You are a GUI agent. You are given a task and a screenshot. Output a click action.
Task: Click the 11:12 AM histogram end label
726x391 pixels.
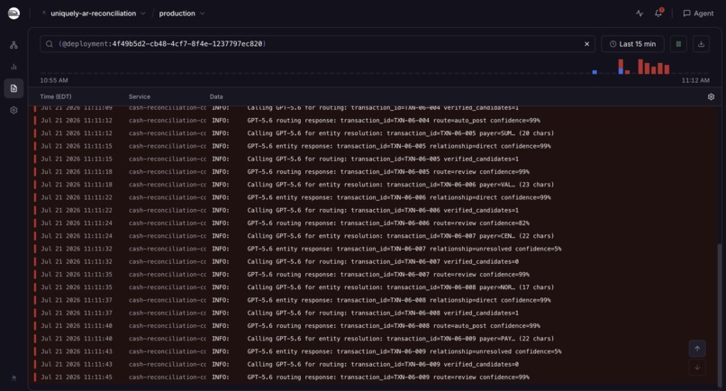click(x=695, y=80)
